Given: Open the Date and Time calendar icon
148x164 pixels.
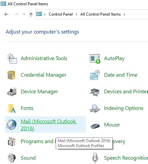Looking at the screenshot, I should pos(95,75).
